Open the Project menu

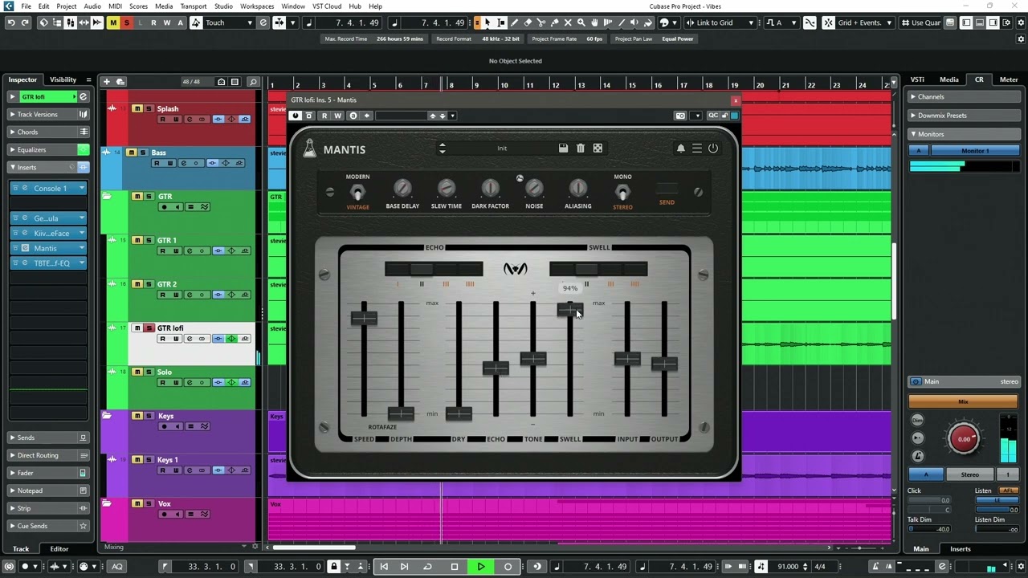click(x=67, y=6)
